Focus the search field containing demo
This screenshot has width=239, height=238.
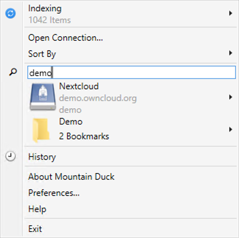point(131,72)
